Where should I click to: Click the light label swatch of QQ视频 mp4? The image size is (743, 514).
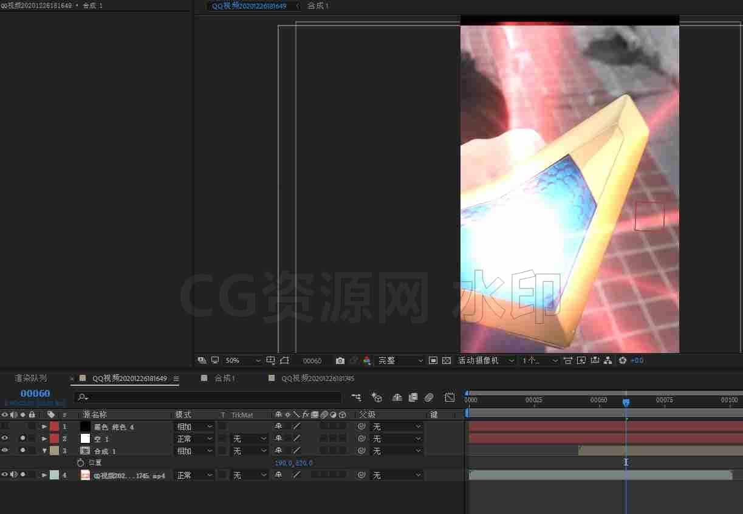point(55,475)
